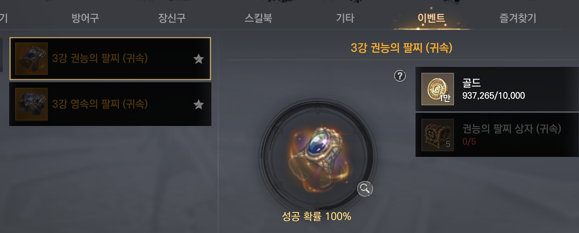This screenshot has height=233, width=579.
Task: Open the 기타 tab
Action: point(345,18)
